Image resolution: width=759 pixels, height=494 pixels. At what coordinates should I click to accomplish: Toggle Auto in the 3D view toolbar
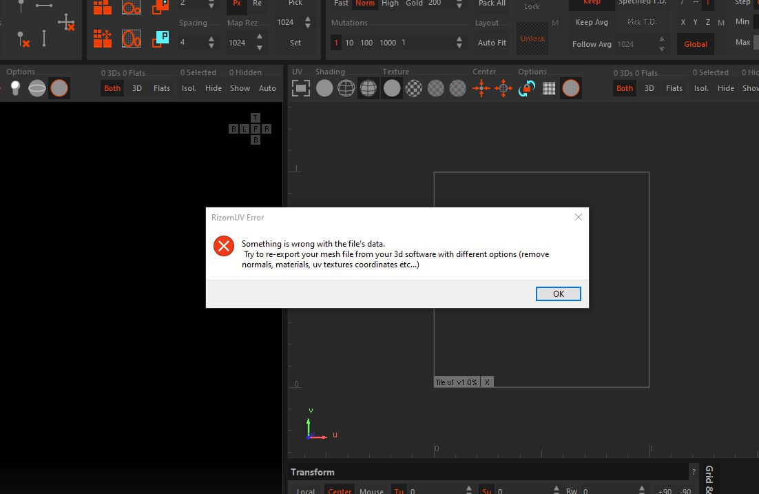(x=267, y=88)
